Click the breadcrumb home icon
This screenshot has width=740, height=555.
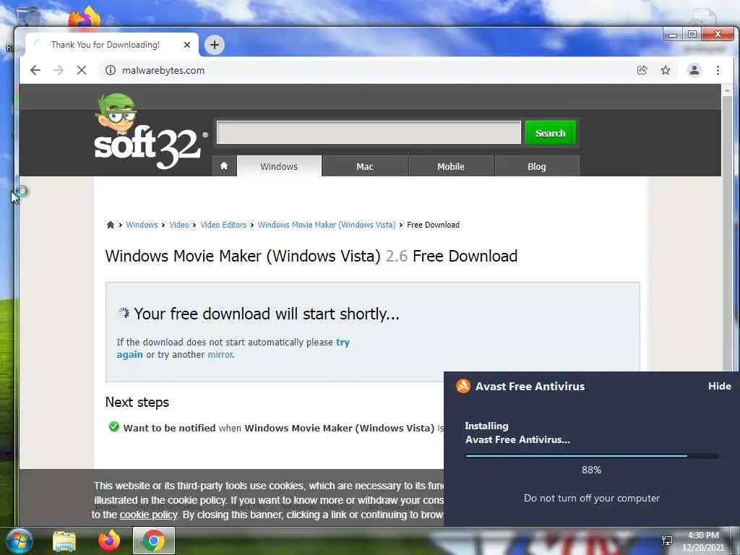111,225
